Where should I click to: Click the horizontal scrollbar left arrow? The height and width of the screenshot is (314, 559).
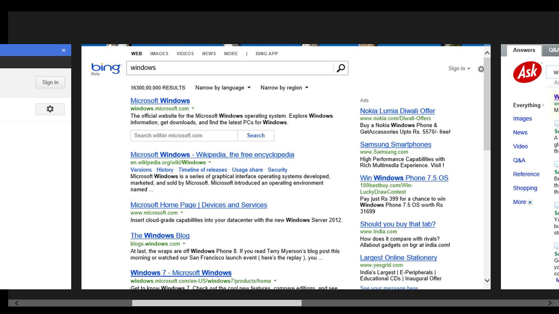tap(17, 303)
